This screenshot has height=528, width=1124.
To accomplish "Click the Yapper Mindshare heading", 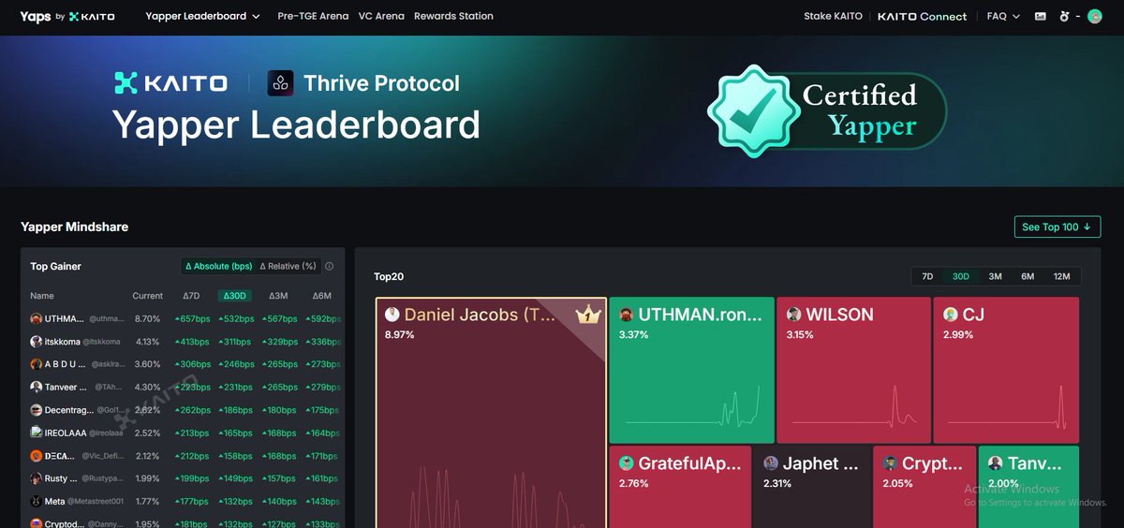I will click(x=74, y=227).
